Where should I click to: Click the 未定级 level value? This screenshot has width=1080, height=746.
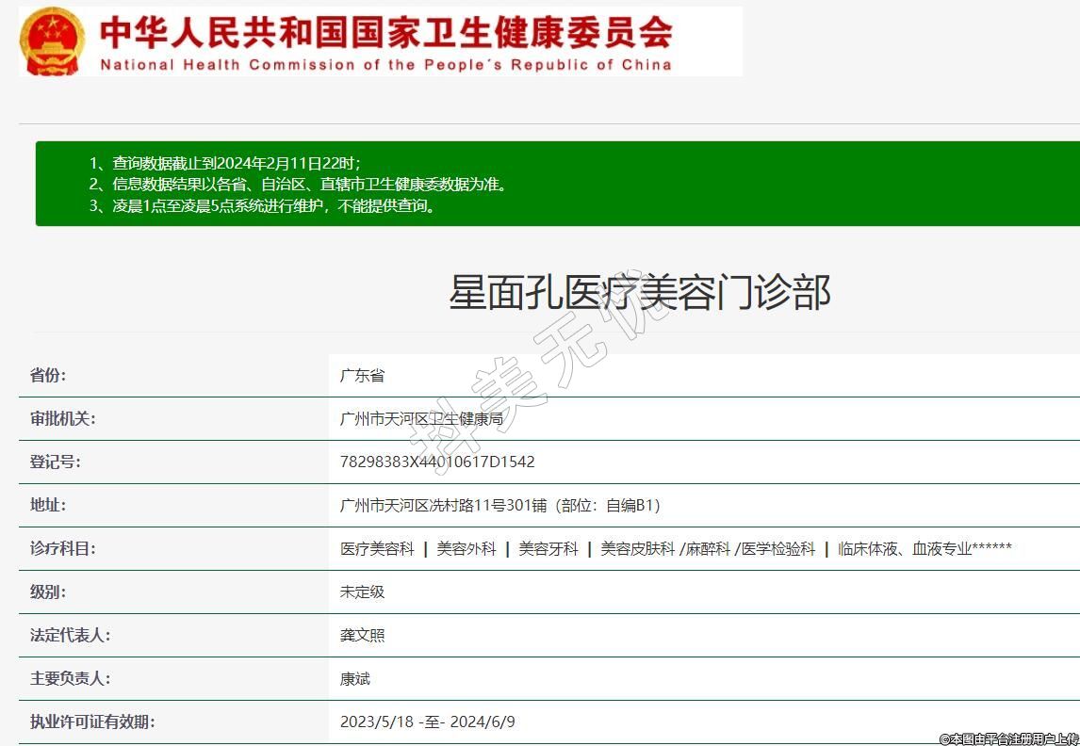click(362, 592)
